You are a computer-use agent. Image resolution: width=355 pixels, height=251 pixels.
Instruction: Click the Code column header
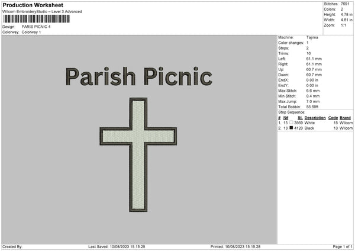(333, 118)
